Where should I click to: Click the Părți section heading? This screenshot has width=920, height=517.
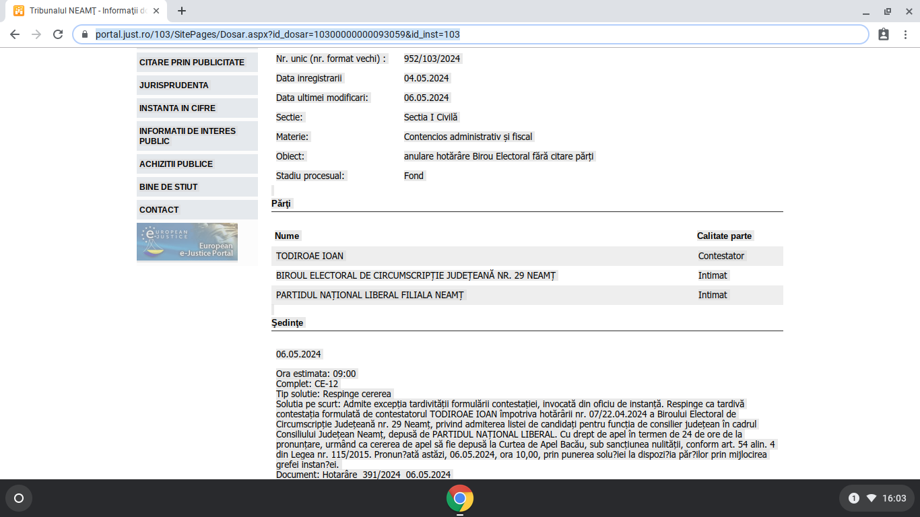pos(282,203)
